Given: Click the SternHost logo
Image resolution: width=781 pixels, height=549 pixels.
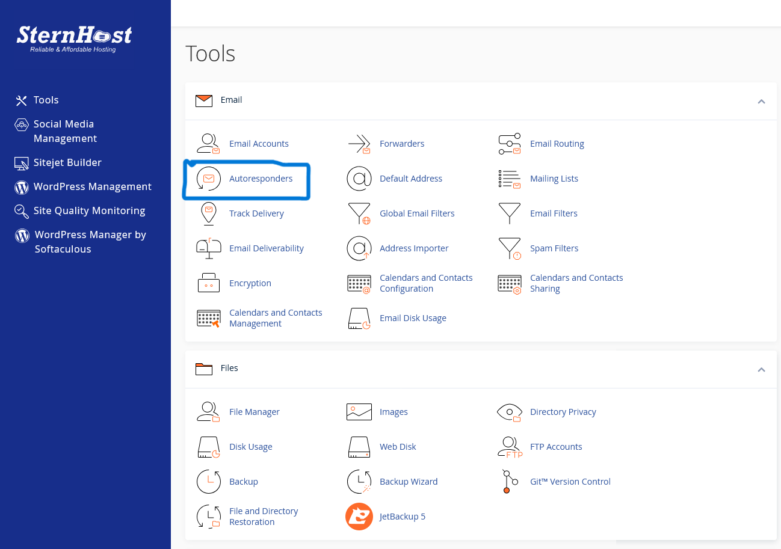Looking at the screenshot, I should click(x=74, y=38).
